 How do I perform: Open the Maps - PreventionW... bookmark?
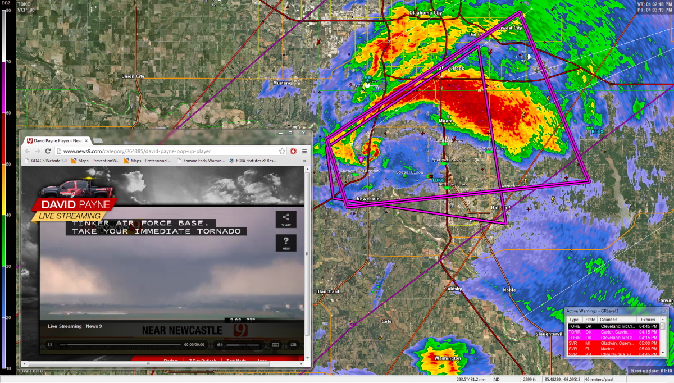coord(94,161)
